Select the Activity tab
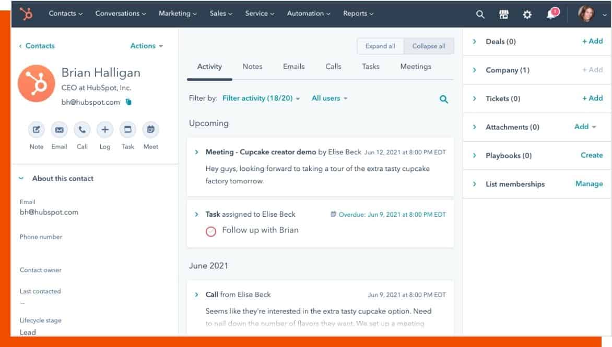This screenshot has width=612, height=347. pos(209,67)
